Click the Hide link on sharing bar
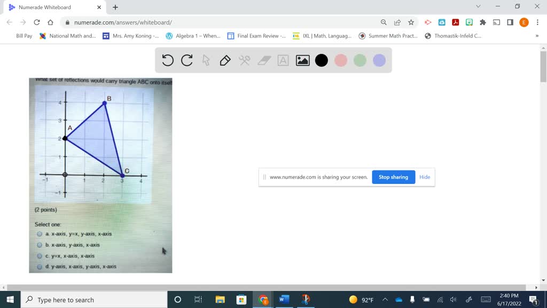 point(425,177)
